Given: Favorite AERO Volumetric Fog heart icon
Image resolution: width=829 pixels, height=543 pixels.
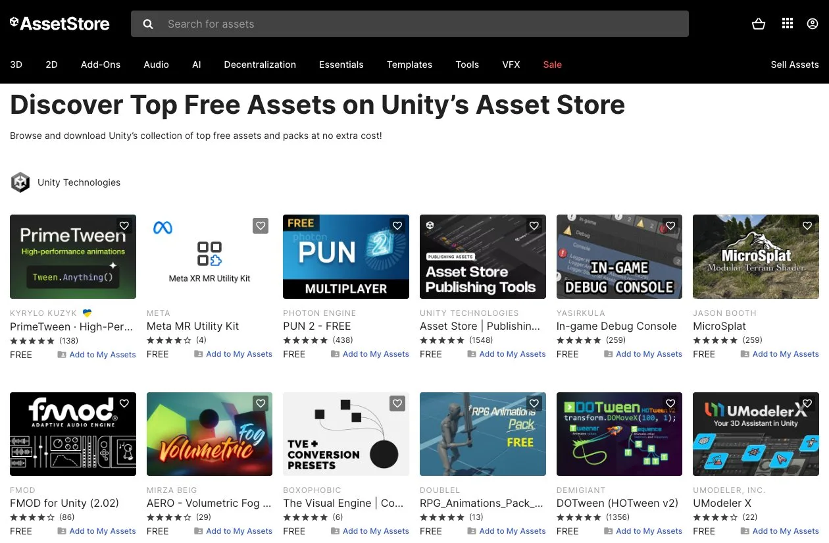Looking at the screenshot, I should click(x=261, y=403).
